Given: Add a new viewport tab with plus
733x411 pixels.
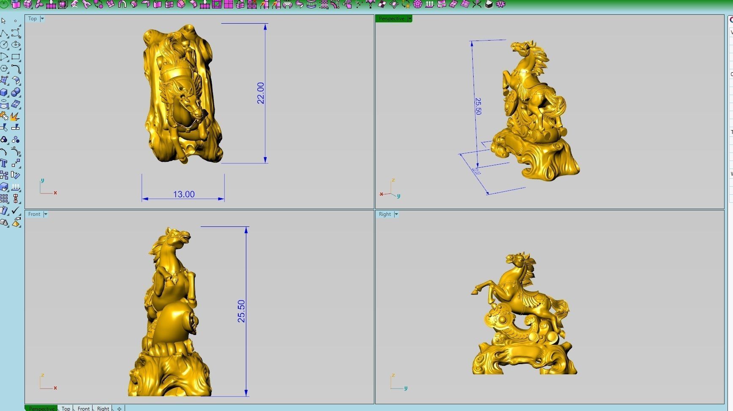Looking at the screenshot, I should click(120, 408).
